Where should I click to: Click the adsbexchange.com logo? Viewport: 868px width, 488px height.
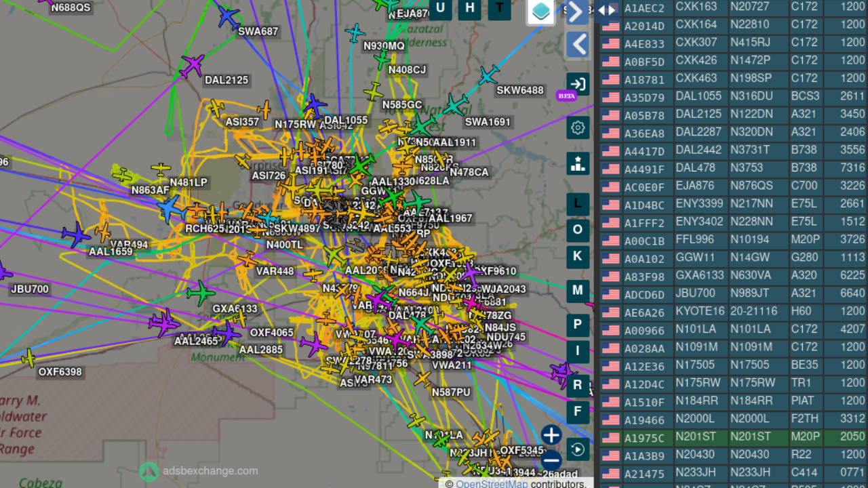pyautogui.click(x=199, y=471)
